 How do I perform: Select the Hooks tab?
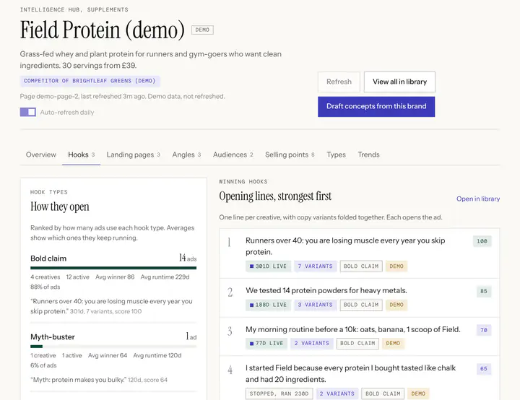[81, 155]
